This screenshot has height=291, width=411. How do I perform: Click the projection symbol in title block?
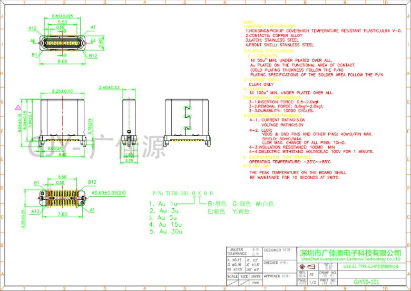[308, 267]
